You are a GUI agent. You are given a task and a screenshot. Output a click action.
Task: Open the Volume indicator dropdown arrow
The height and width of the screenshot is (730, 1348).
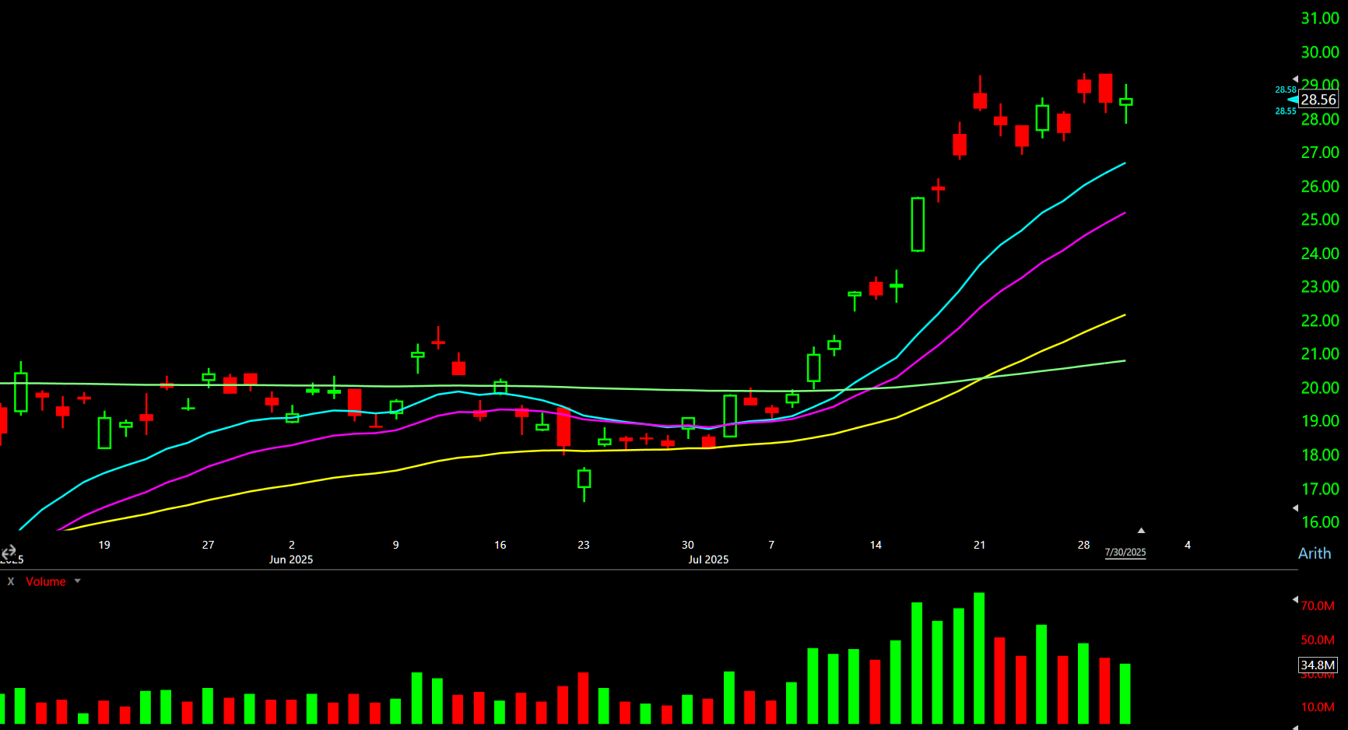[x=77, y=581]
